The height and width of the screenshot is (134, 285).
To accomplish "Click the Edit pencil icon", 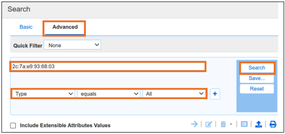I will pyautogui.click(x=209, y=124).
